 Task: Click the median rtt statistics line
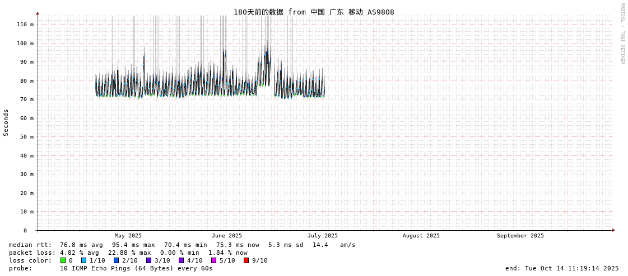(182, 245)
